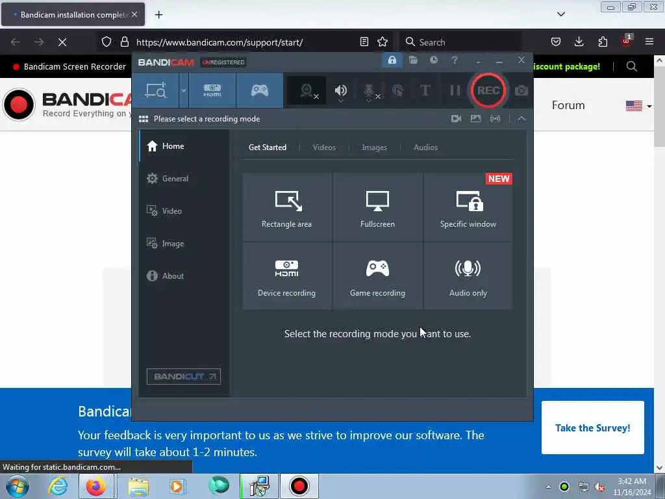
Task: Switch to the Videos tab
Action: pyautogui.click(x=324, y=147)
